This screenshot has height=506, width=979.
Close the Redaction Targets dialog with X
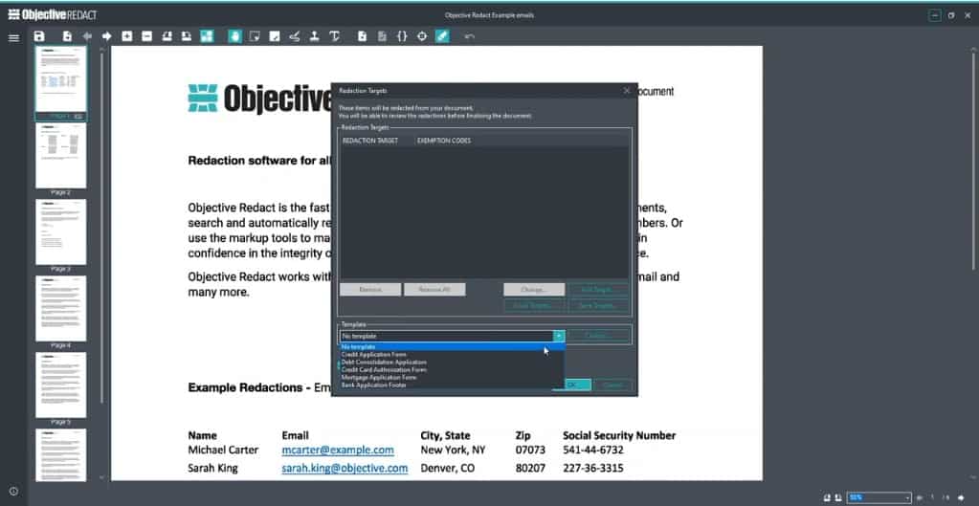(x=627, y=91)
